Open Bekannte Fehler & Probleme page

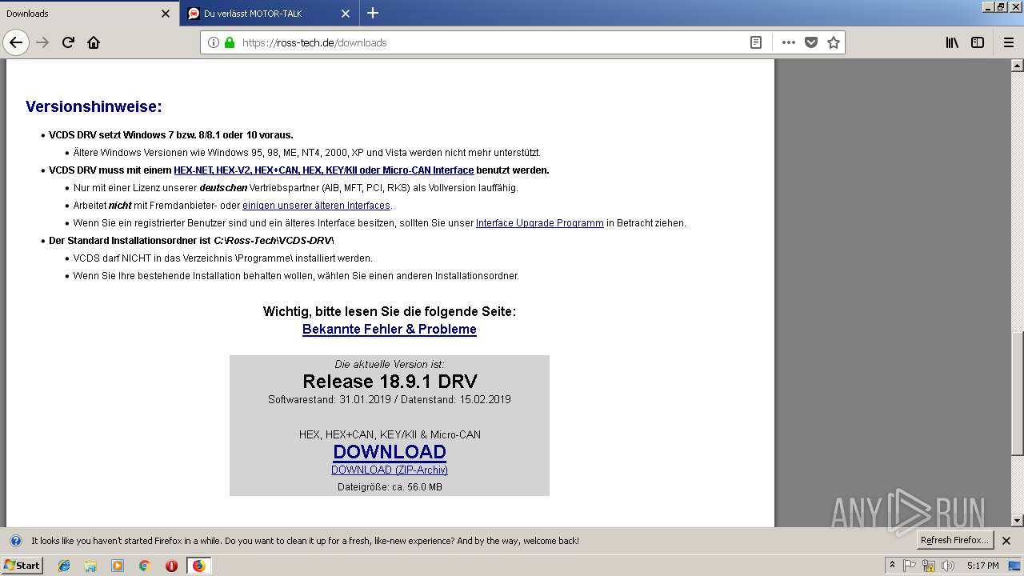[390, 329]
